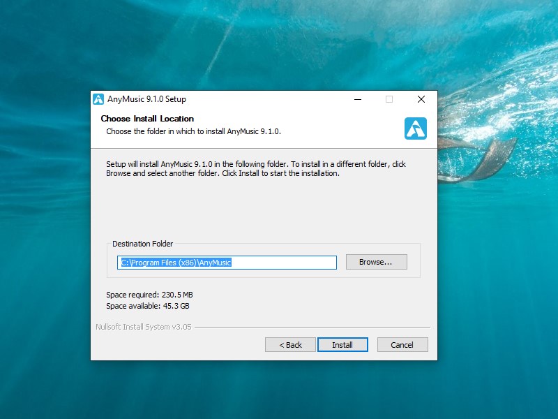Cancel the AnyMusic setup
This screenshot has height=419, width=558.
pos(402,345)
